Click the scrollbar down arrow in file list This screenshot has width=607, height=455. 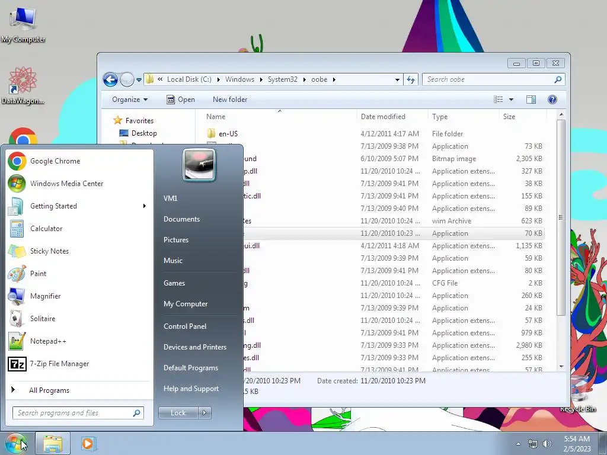[x=561, y=366]
